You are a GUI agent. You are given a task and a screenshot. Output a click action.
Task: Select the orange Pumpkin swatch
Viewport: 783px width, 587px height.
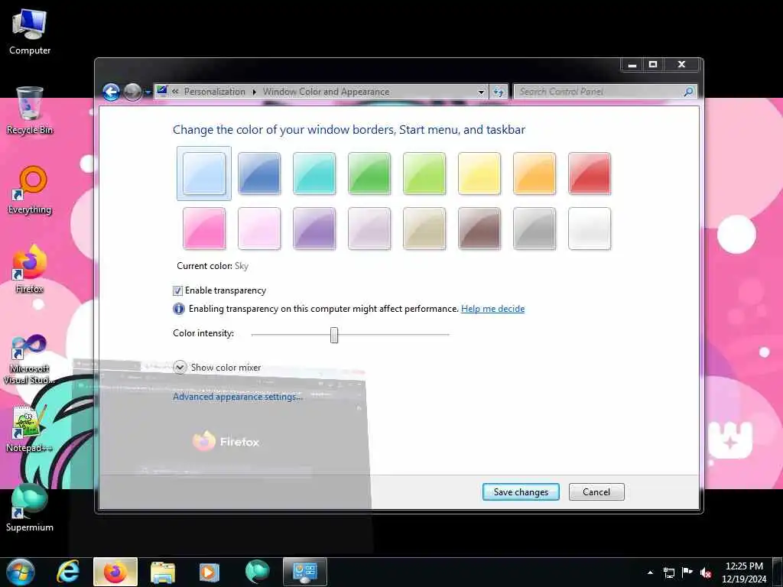[x=534, y=174]
